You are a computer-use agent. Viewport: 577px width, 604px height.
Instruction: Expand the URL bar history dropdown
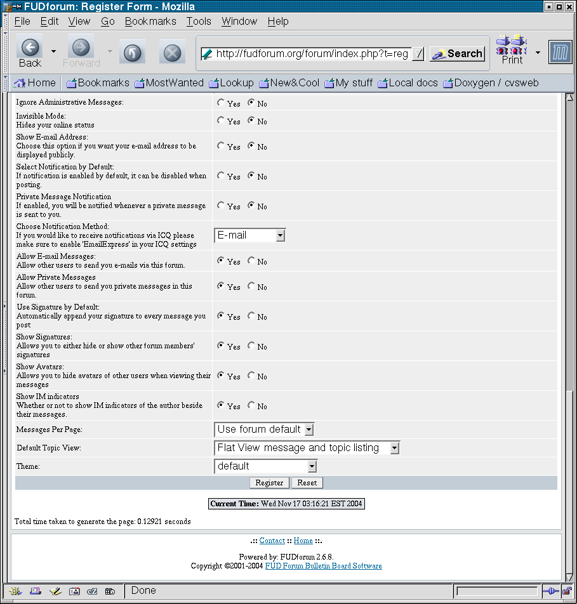(418, 54)
